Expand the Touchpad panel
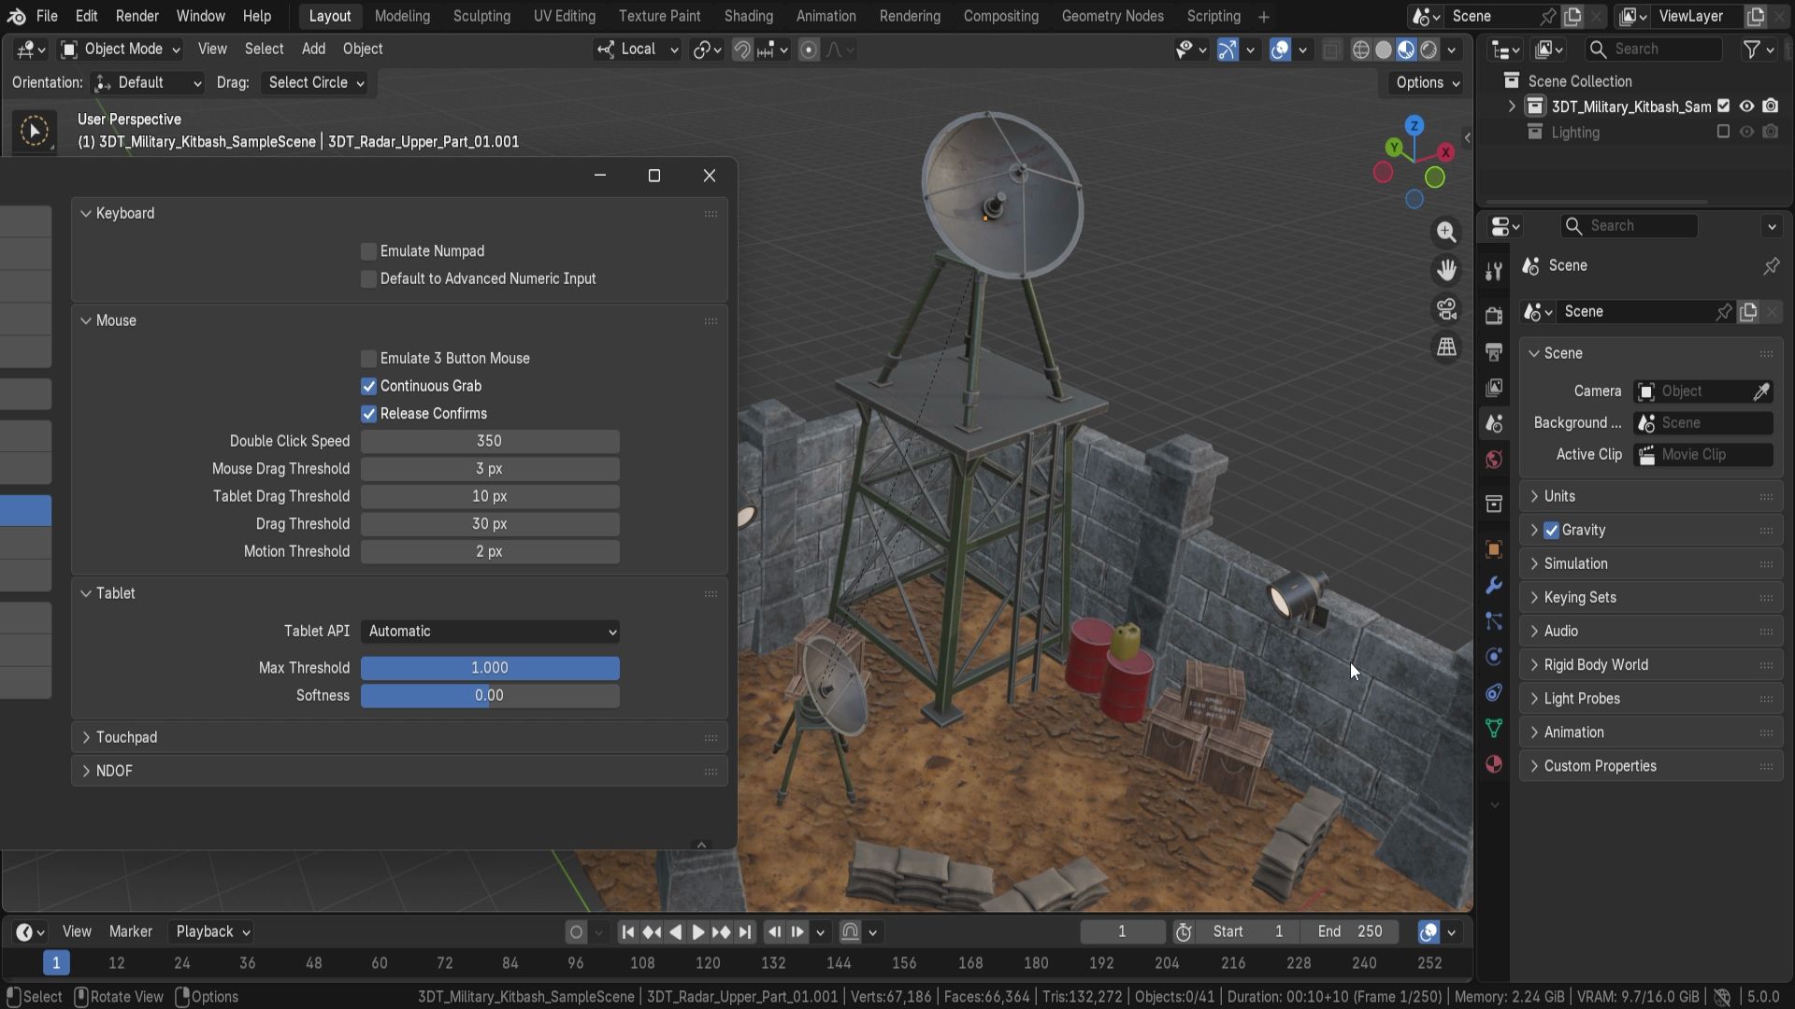Viewport: 1795px width, 1009px height. [126, 737]
